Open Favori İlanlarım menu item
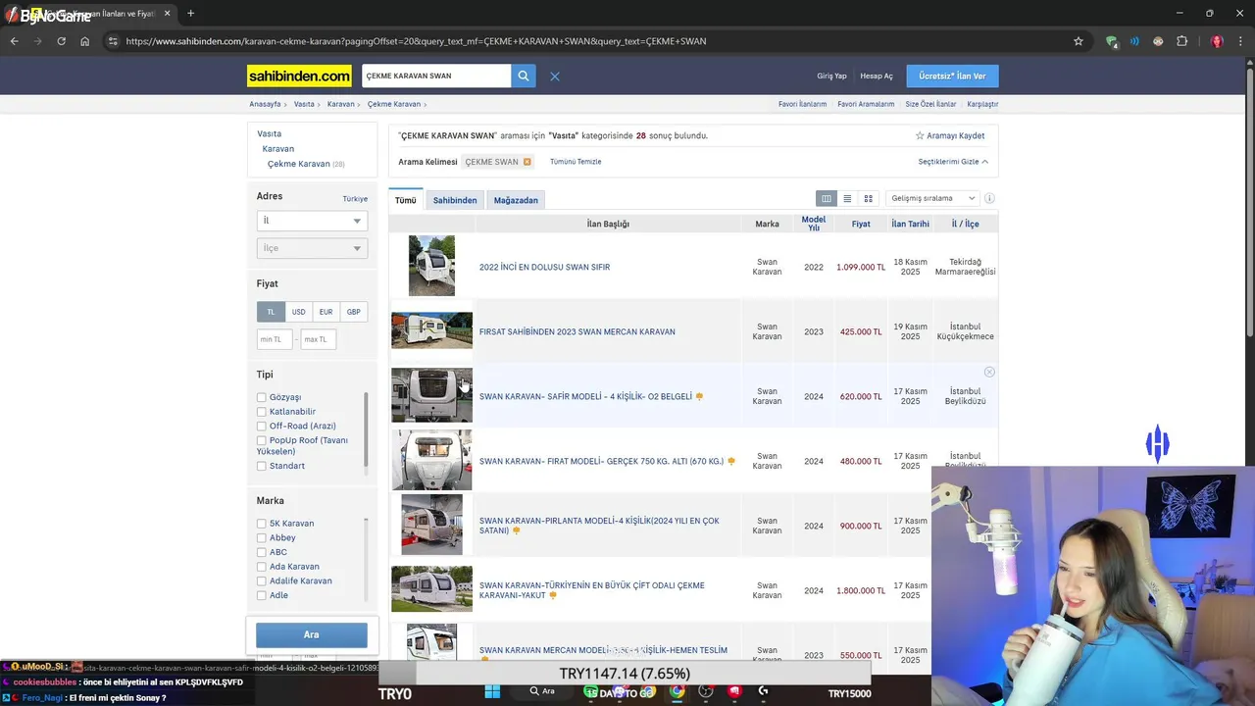 click(x=802, y=104)
